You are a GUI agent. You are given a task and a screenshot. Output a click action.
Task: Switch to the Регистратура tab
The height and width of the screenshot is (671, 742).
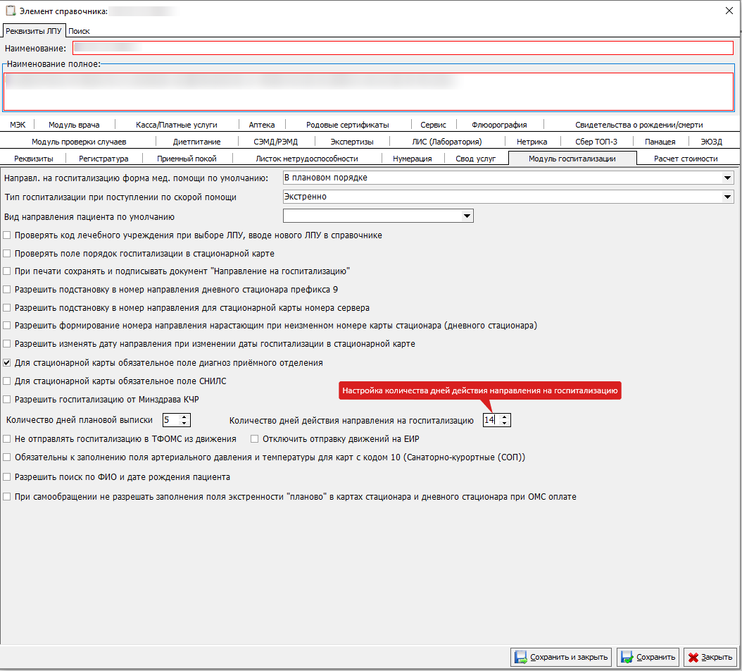pos(103,159)
